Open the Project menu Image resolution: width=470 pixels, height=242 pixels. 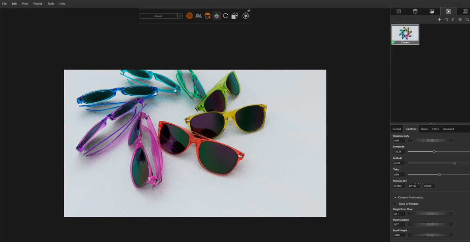38,4
